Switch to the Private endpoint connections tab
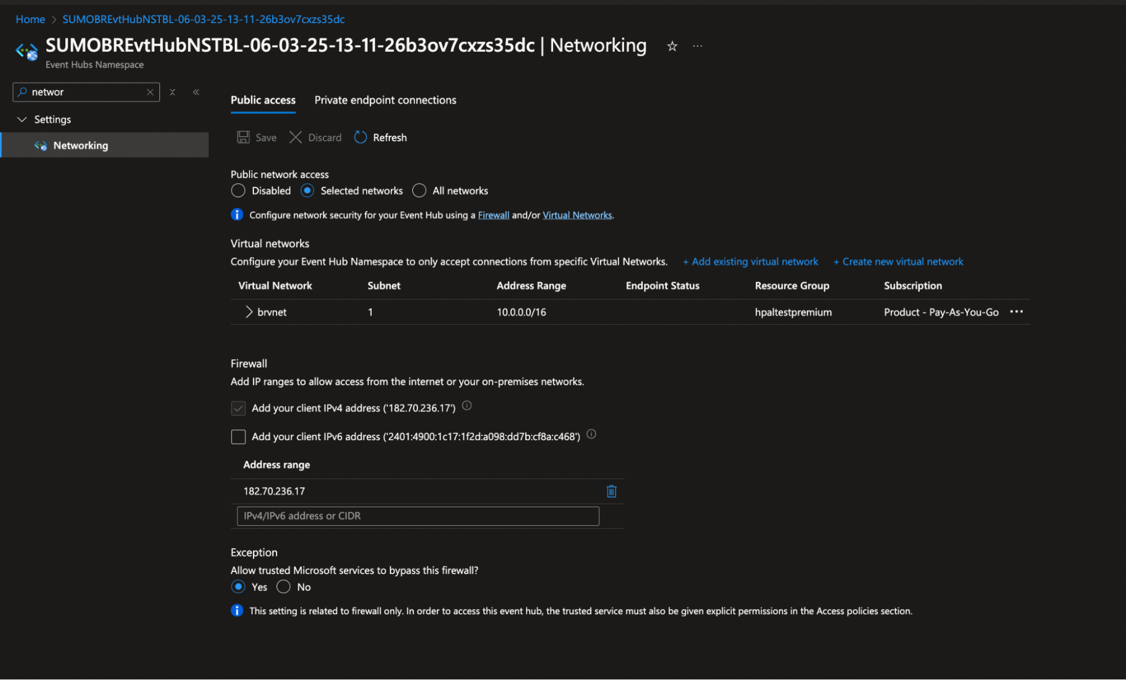Screen dimensions: 1126x680 click(385, 100)
